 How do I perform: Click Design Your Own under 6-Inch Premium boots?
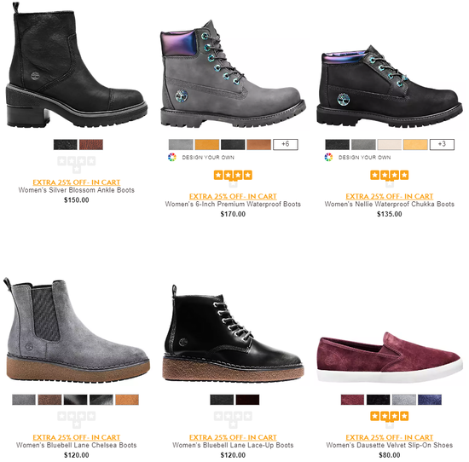208,158
